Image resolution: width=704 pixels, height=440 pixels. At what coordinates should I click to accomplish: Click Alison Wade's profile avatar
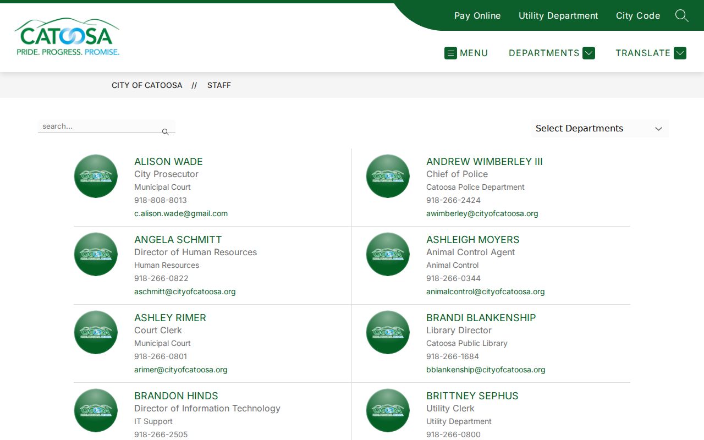tap(96, 176)
